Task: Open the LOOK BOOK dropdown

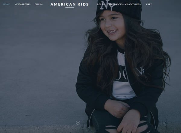Action: click(x=116, y=5)
